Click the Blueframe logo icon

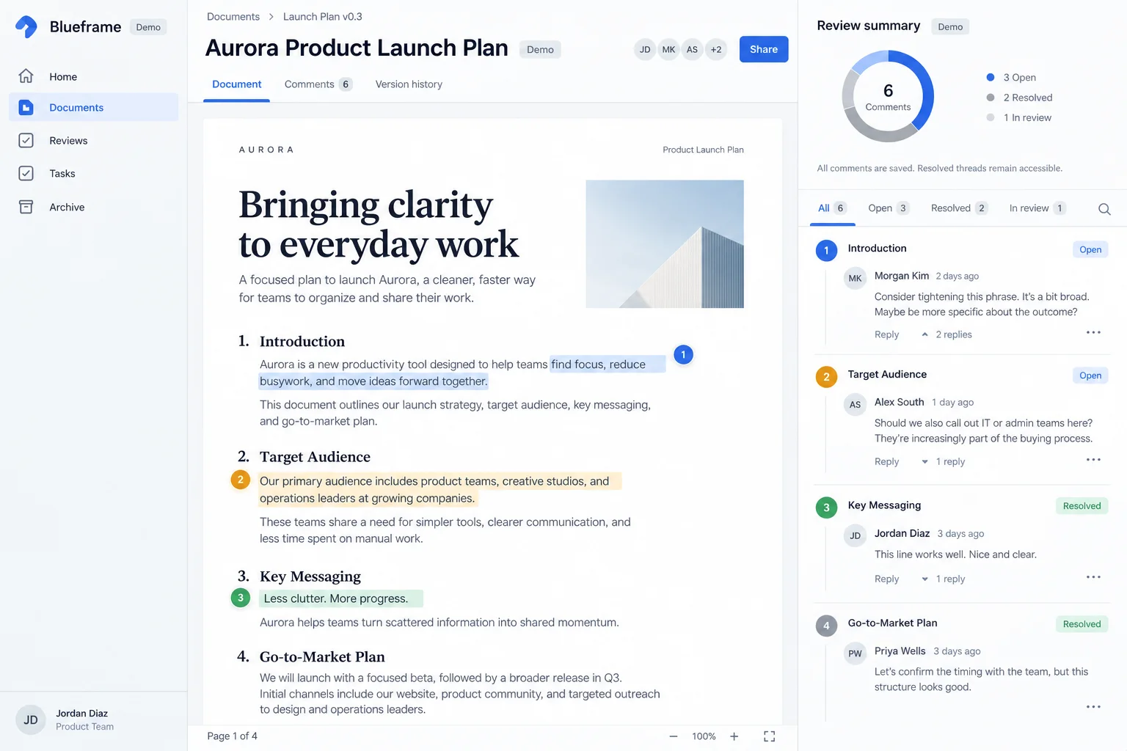[x=26, y=26]
